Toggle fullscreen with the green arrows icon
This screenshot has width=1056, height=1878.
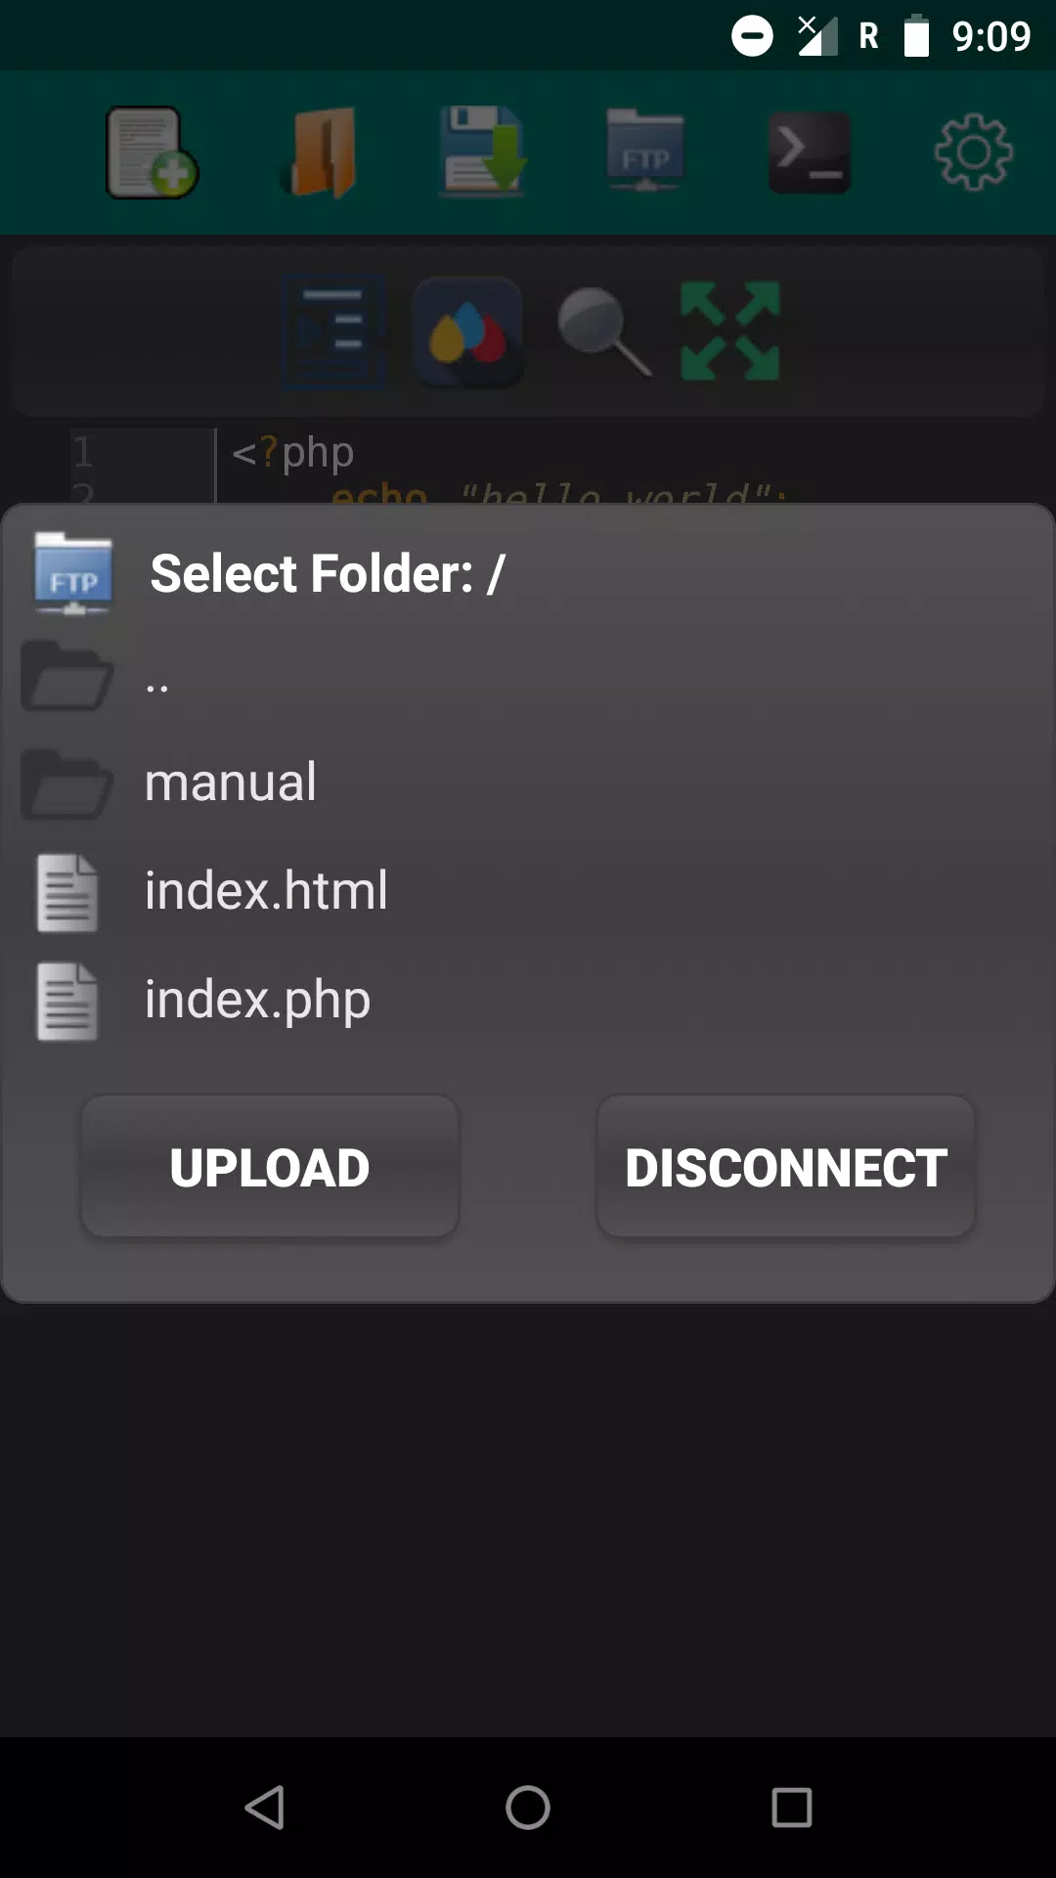pyautogui.click(x=730, y=331)
